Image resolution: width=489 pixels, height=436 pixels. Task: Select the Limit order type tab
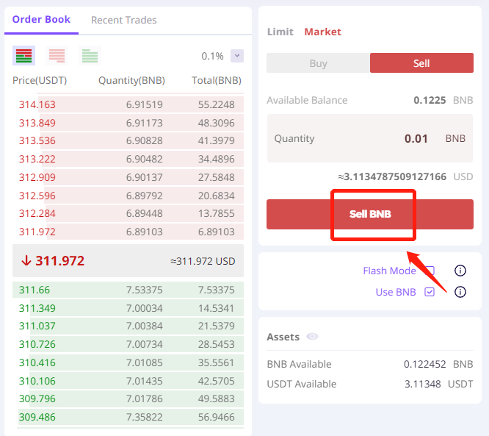click(x=280, y=32)
